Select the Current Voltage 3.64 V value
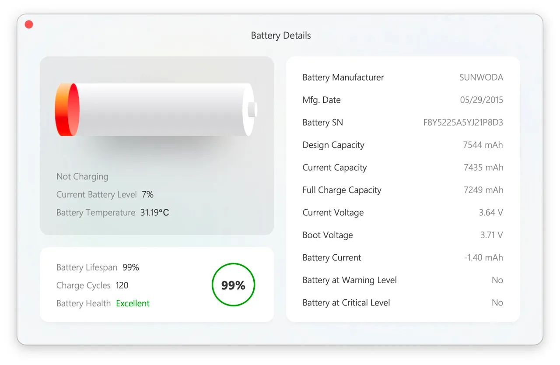 (491, 213)
